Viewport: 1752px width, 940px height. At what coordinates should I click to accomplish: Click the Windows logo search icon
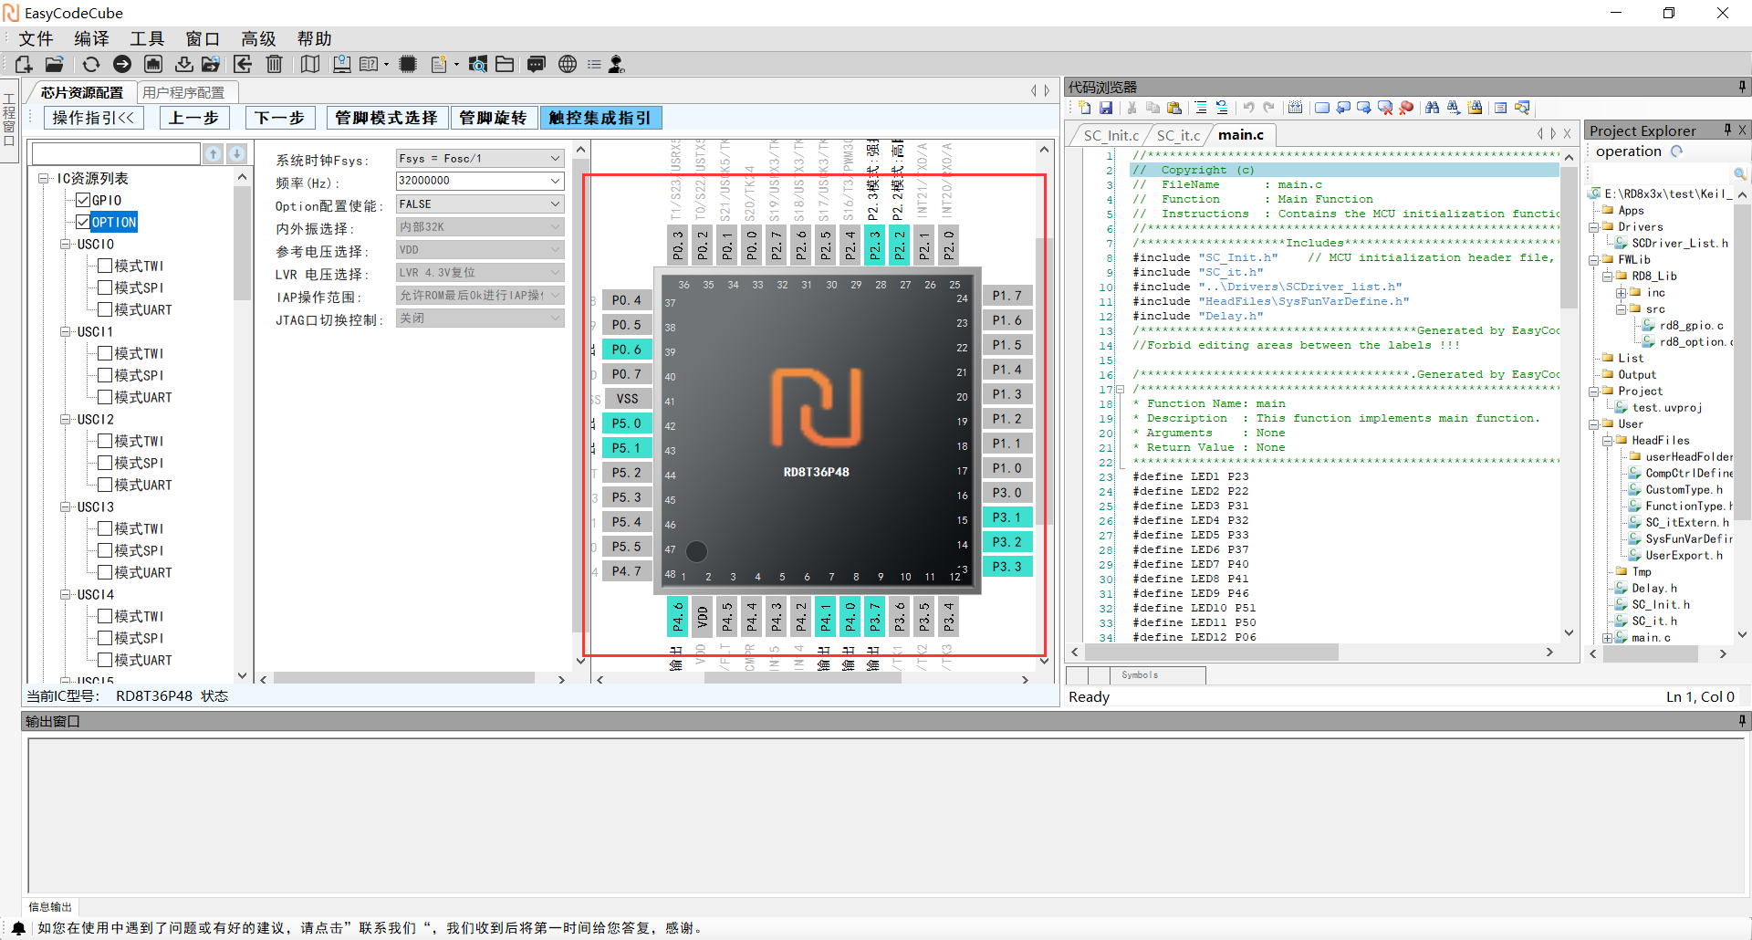click(477, 64)
